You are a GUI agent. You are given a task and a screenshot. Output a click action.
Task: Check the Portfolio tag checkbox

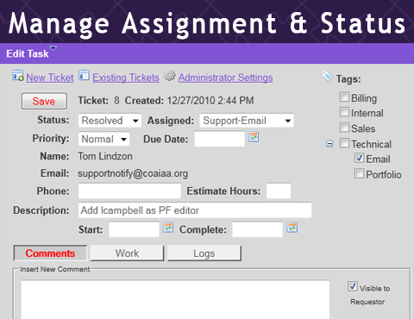tap(359, 173)
